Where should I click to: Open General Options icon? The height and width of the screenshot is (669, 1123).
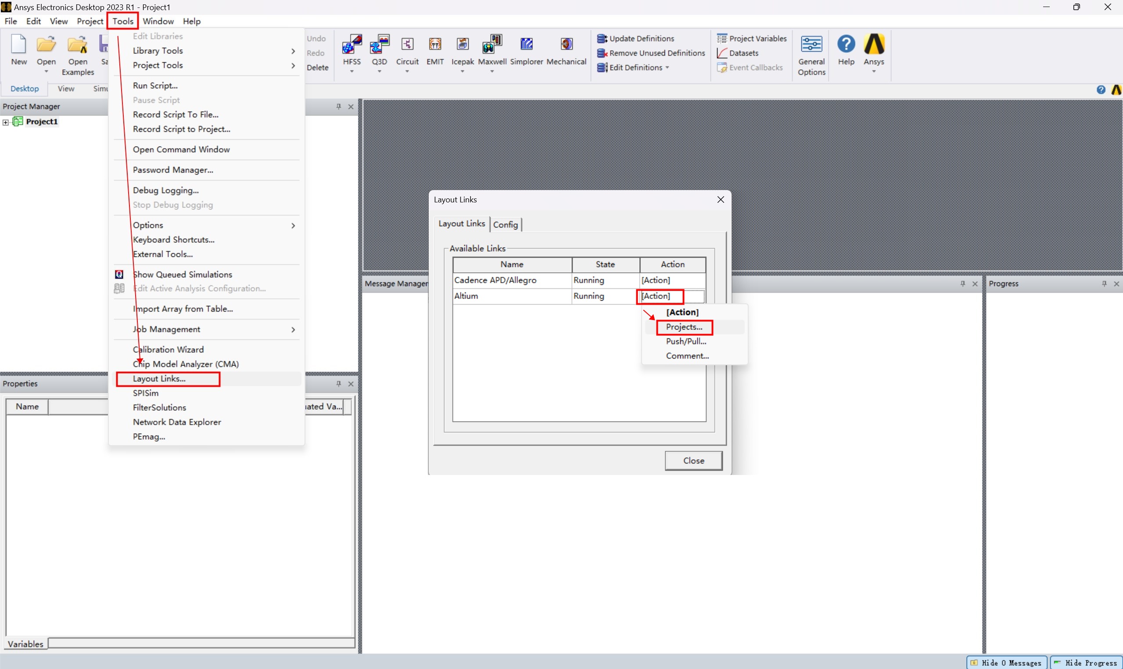811,45
